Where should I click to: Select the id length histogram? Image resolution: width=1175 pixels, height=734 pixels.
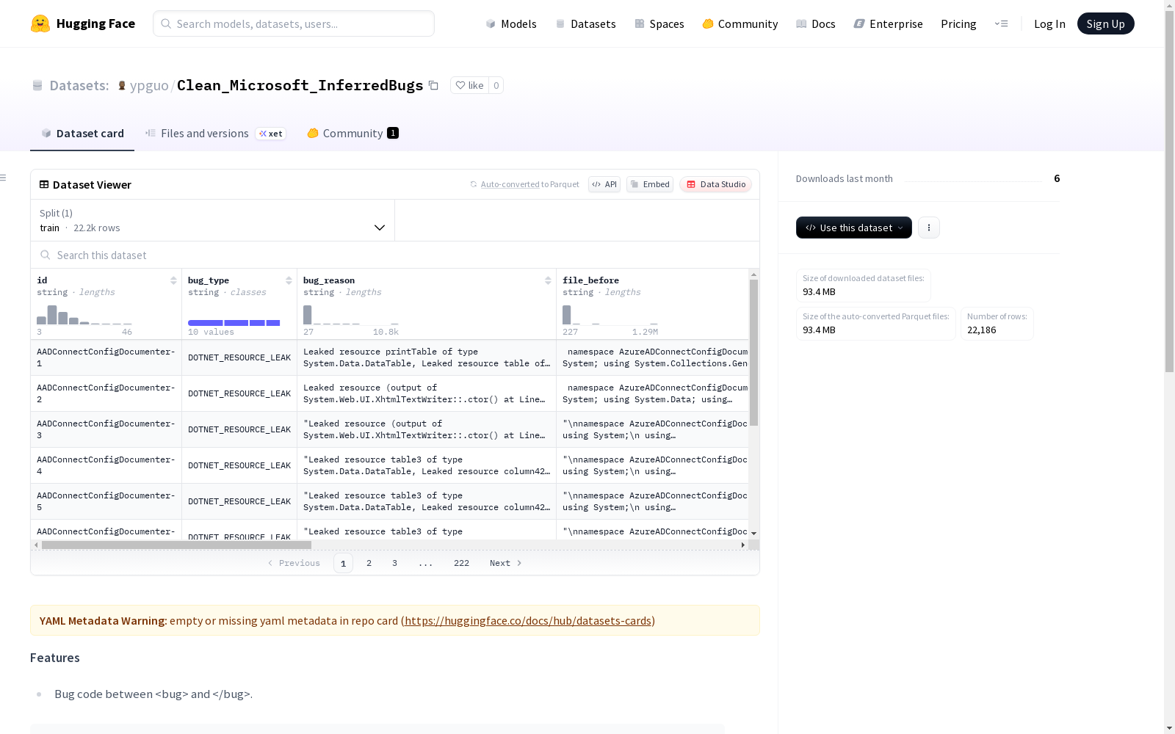pos(84,315)
